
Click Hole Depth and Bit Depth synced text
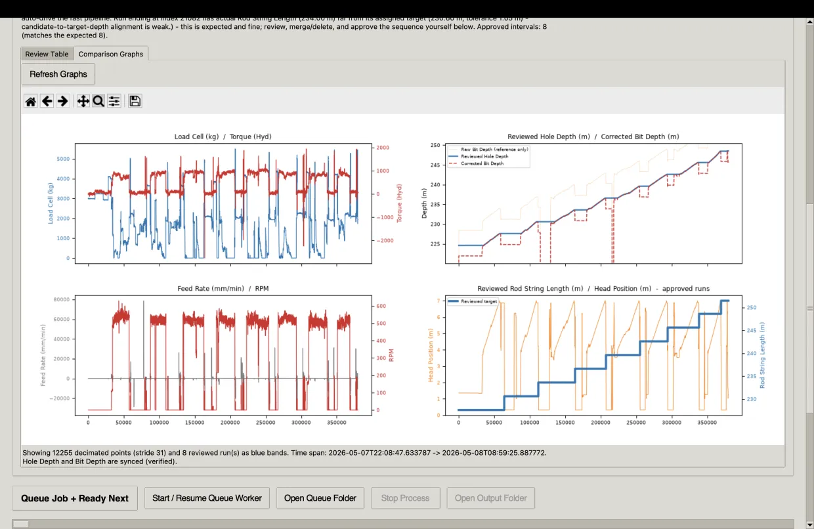tap(100, 461)
